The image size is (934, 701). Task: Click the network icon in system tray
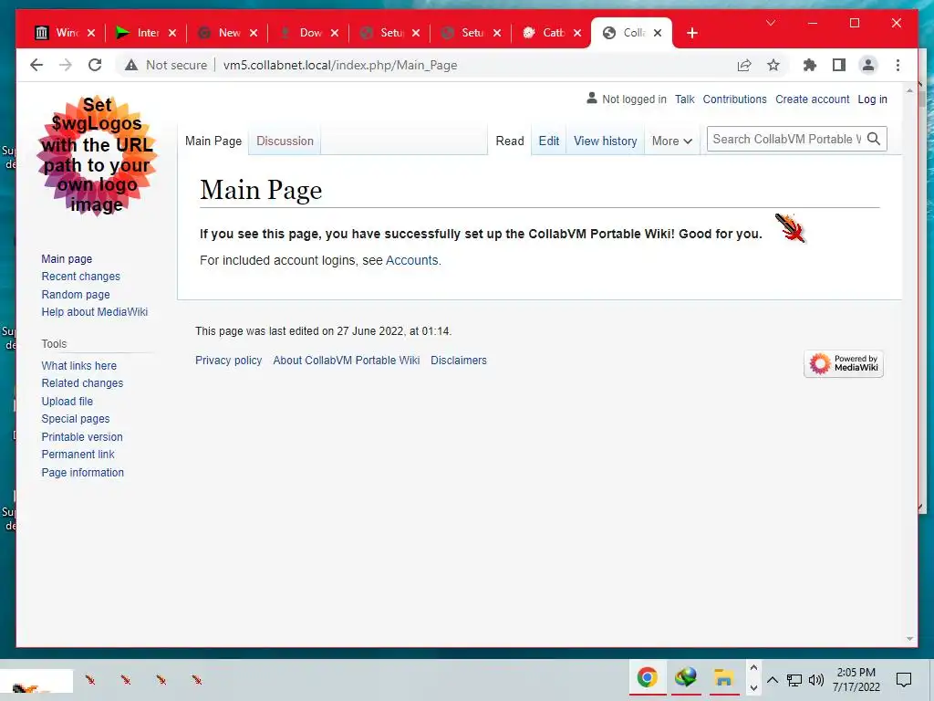click(794, 680)
